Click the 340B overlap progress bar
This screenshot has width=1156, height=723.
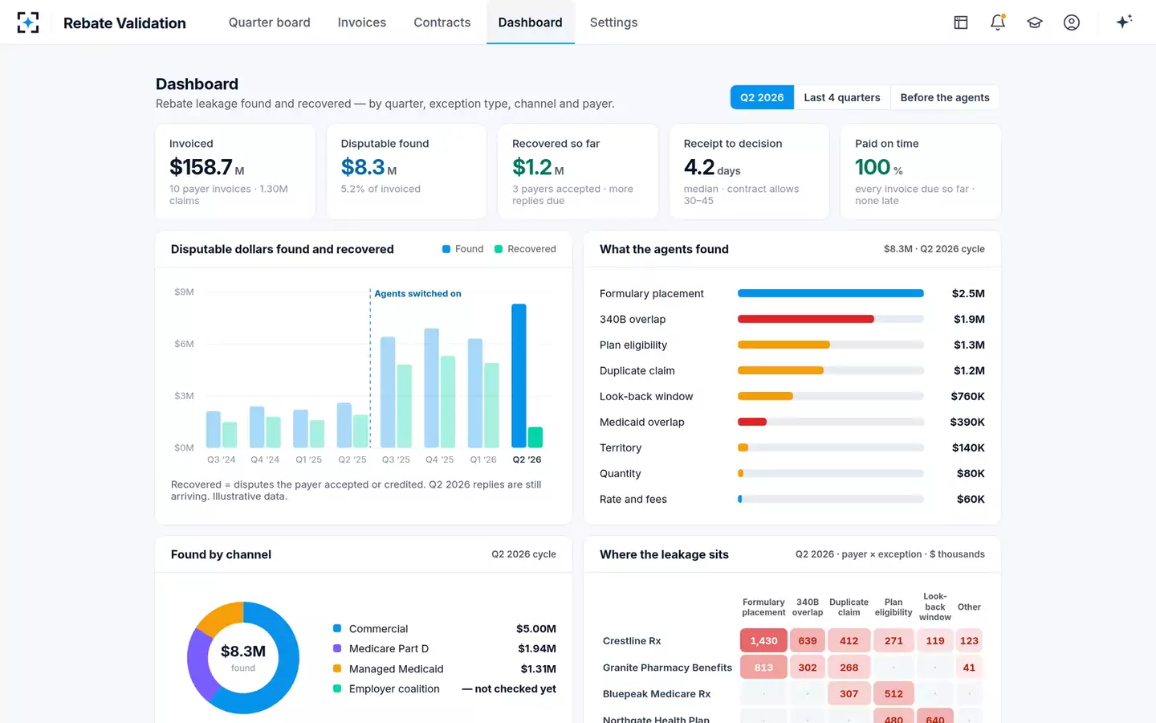pos(831,320)
